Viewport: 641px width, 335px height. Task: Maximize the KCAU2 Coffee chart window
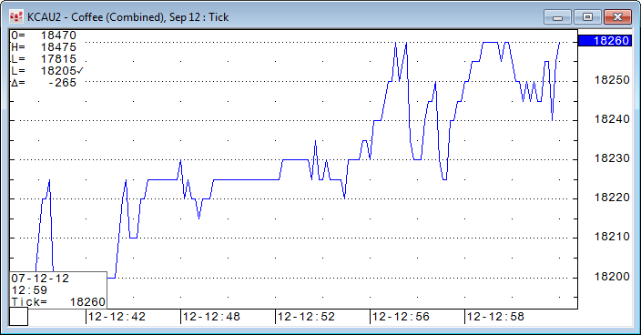[587, 17]
